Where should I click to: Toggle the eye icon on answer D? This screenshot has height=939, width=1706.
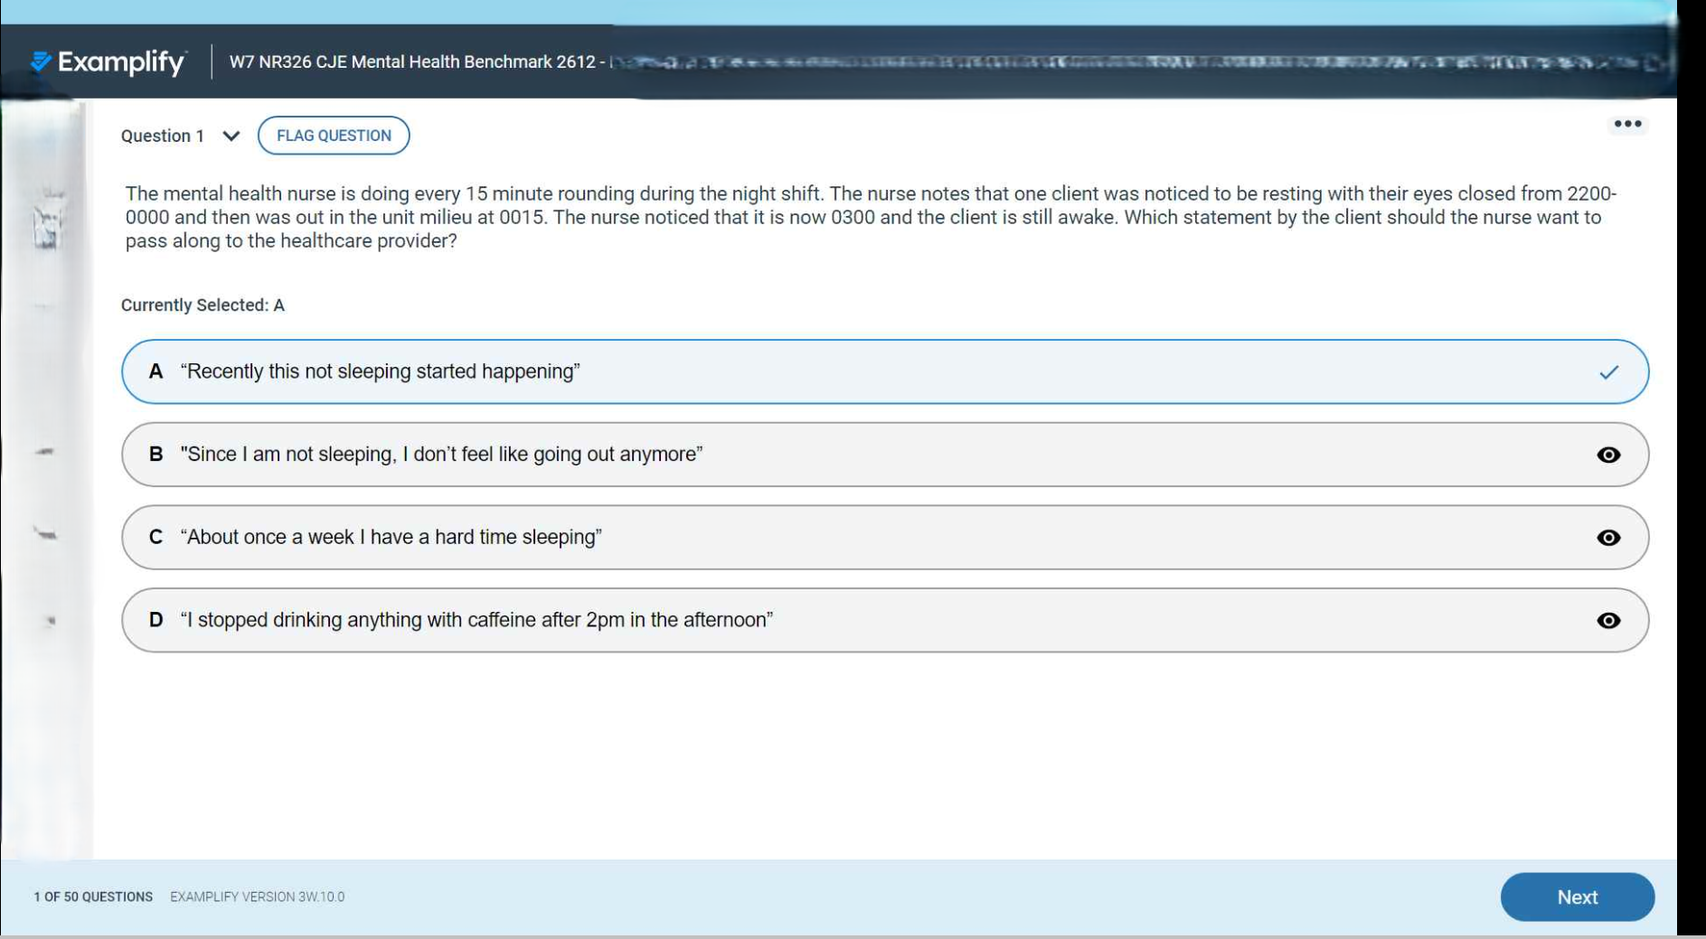point(1608,621)
